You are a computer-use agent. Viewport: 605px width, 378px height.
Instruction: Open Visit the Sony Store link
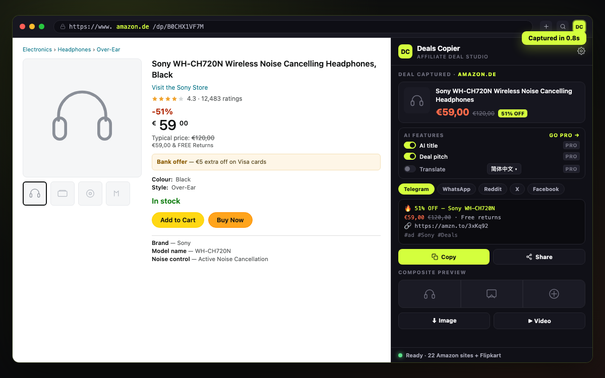tap(179, 87)
